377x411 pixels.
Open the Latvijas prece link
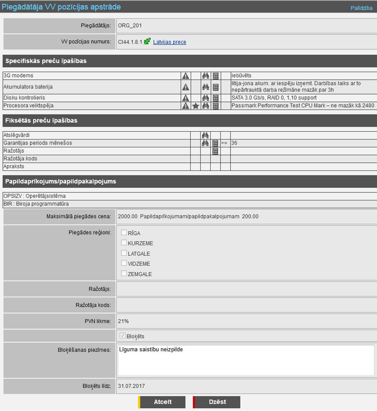(170, 42)
